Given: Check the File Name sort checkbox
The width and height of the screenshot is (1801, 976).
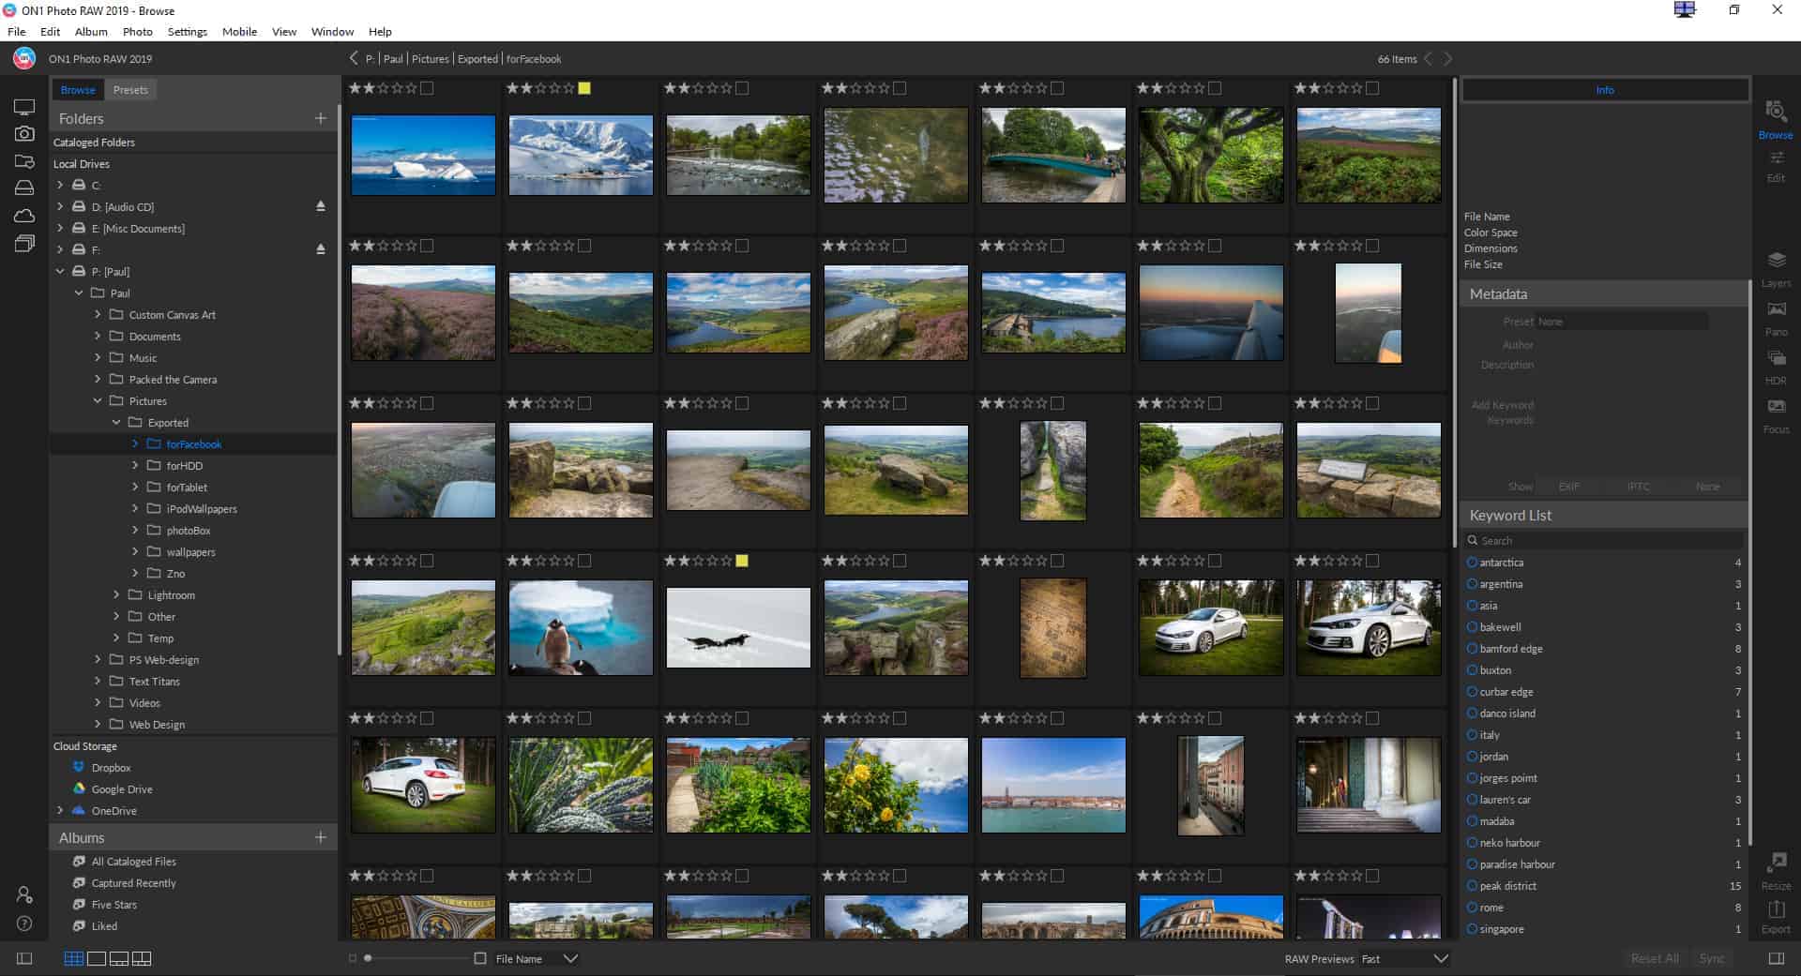Looking at the screenshot, I should (x=479, y=958).
